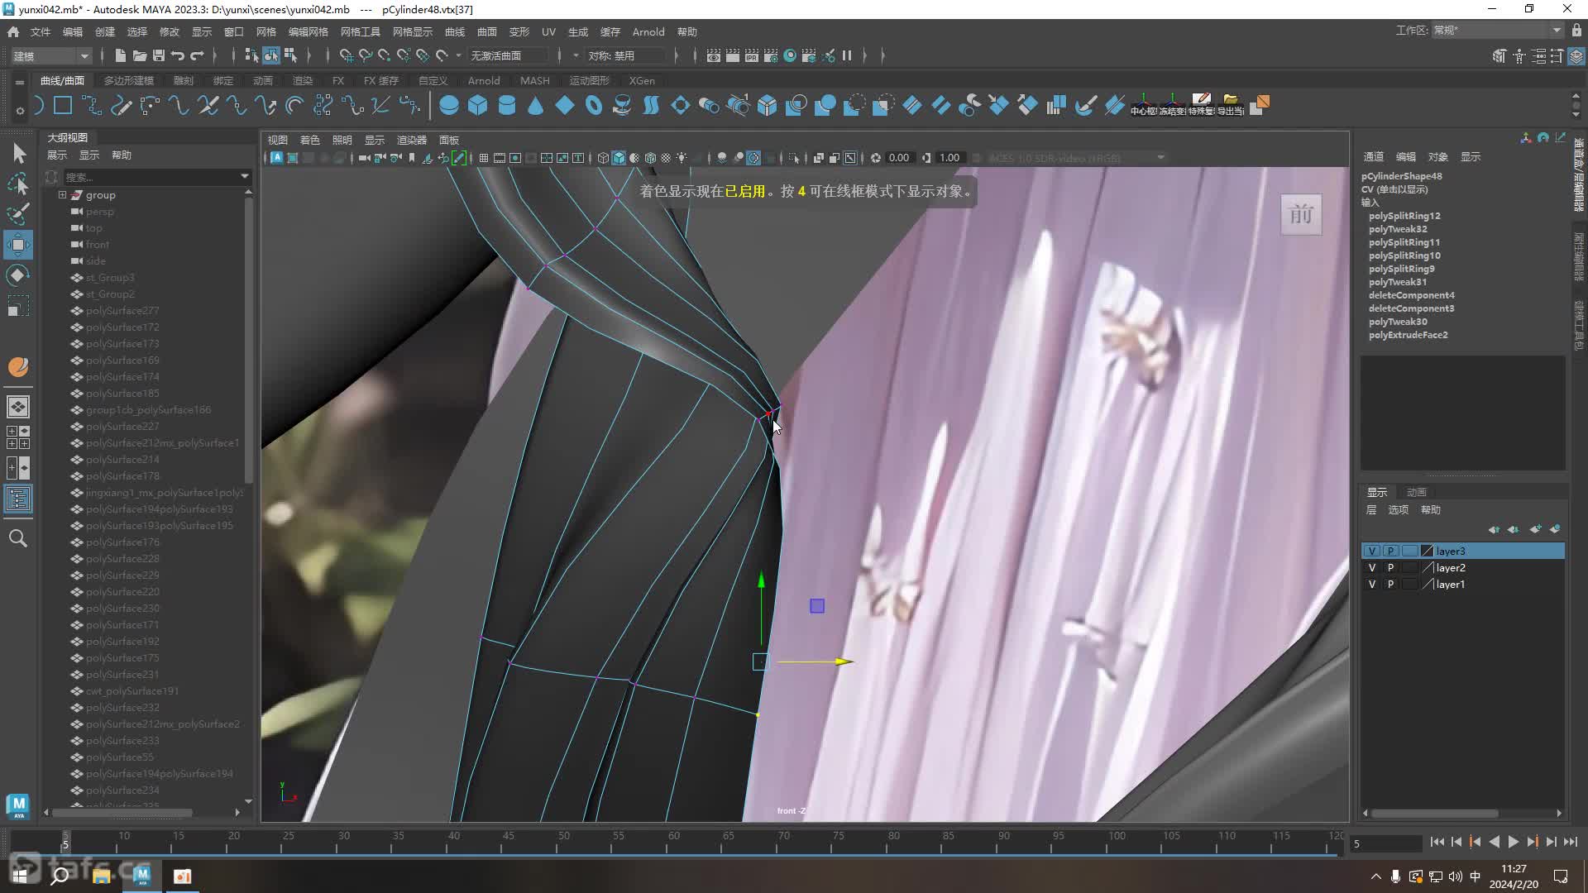Click play forwards button
1588x893 pixels.
pyautogui.click(x=1513, y=842)
